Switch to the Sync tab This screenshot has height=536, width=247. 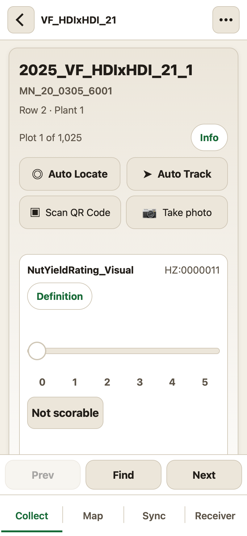click(x=154, y=516)
